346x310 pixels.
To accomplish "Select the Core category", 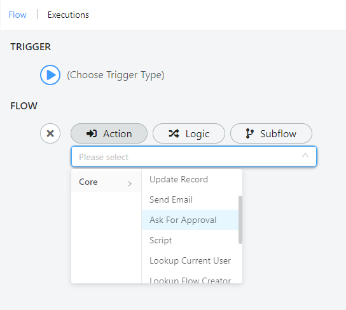I will tap(106, 182).
